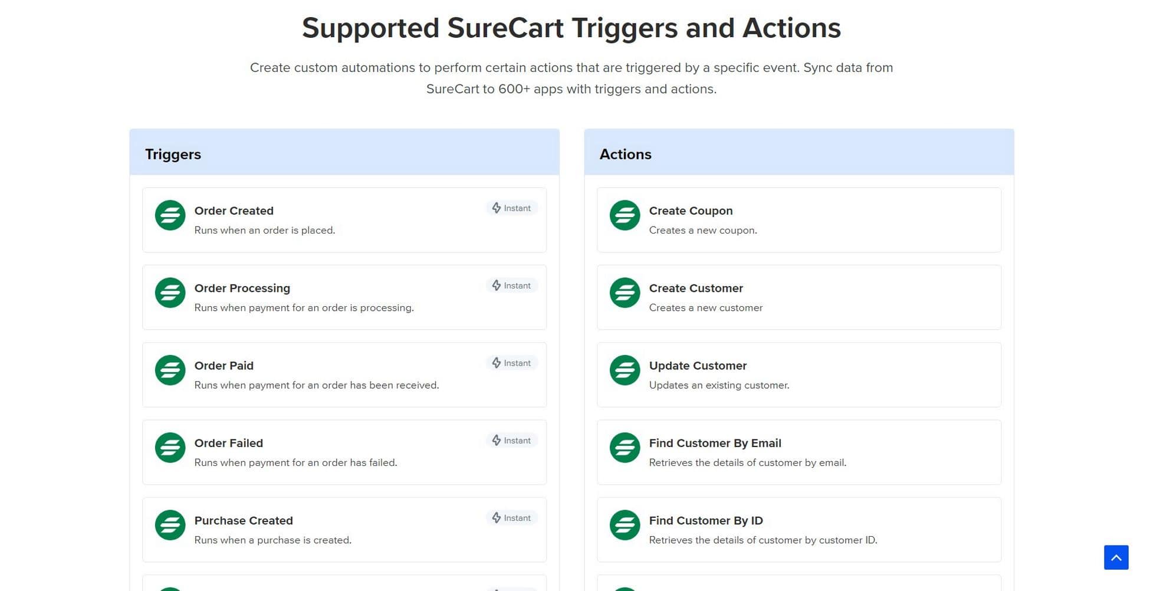Image resolution: width=1150 pixels, height=591 pixels.
Task: Click the SureCart icon next to Update Customer
Action: pos(625,370)
